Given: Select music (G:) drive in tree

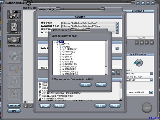Looking at the screenshot, I should (69, 62).
